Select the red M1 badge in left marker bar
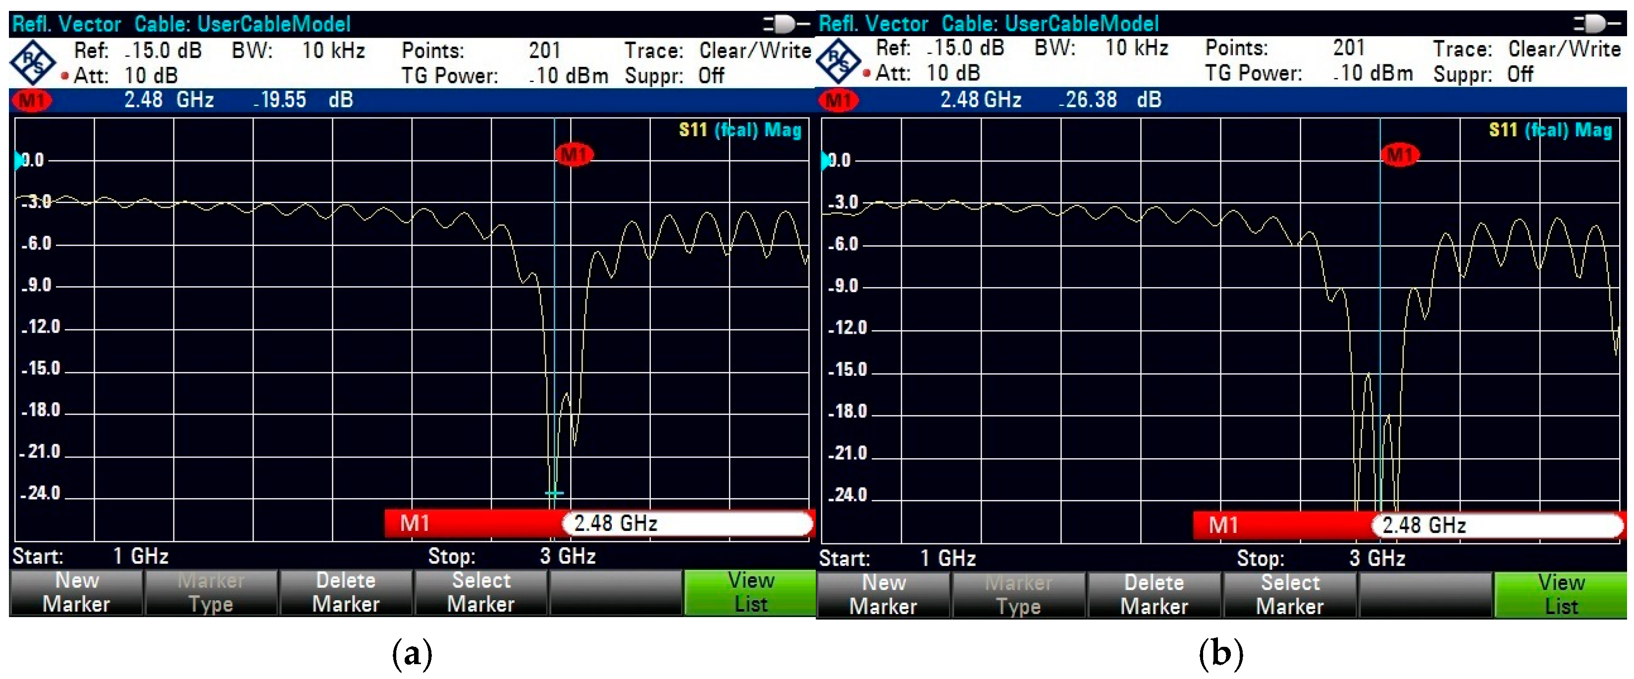 32,100
